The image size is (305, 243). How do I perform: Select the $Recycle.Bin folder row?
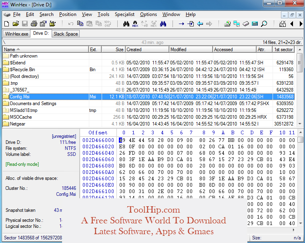148,70
